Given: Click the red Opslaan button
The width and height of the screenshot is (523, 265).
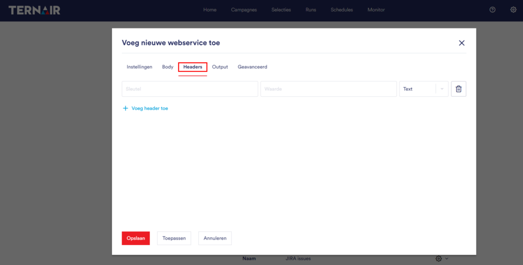Looking at the screenshot, I should click(136, 238).
